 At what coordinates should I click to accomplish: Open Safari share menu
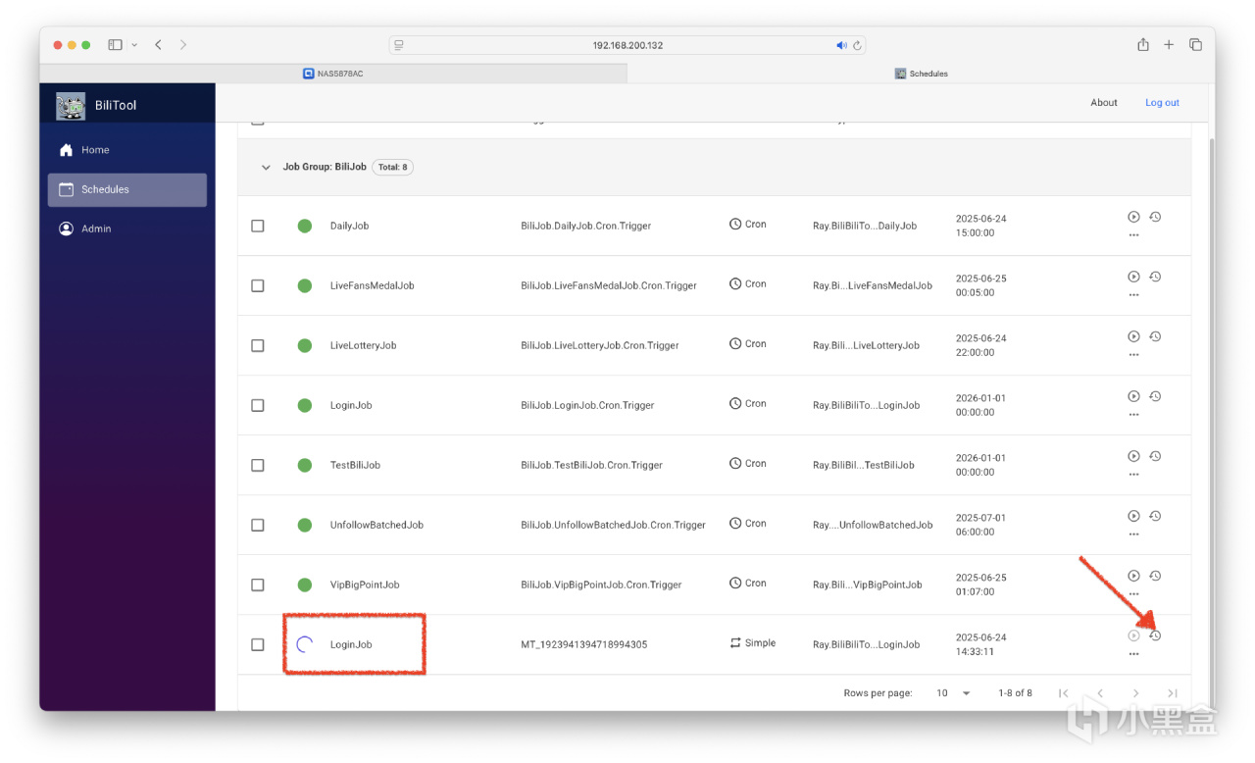pyautogui.click(x=1143, y=44)
